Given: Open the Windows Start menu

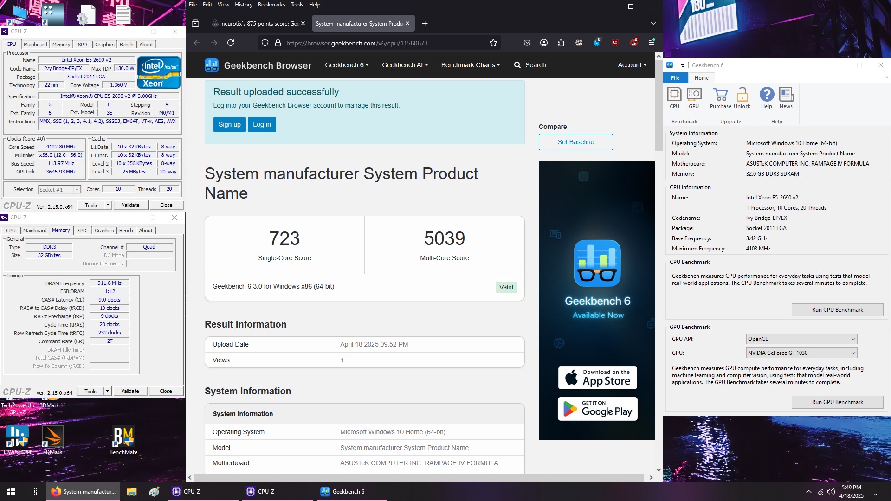Looking at the screenshot, I should pos(11,492).
